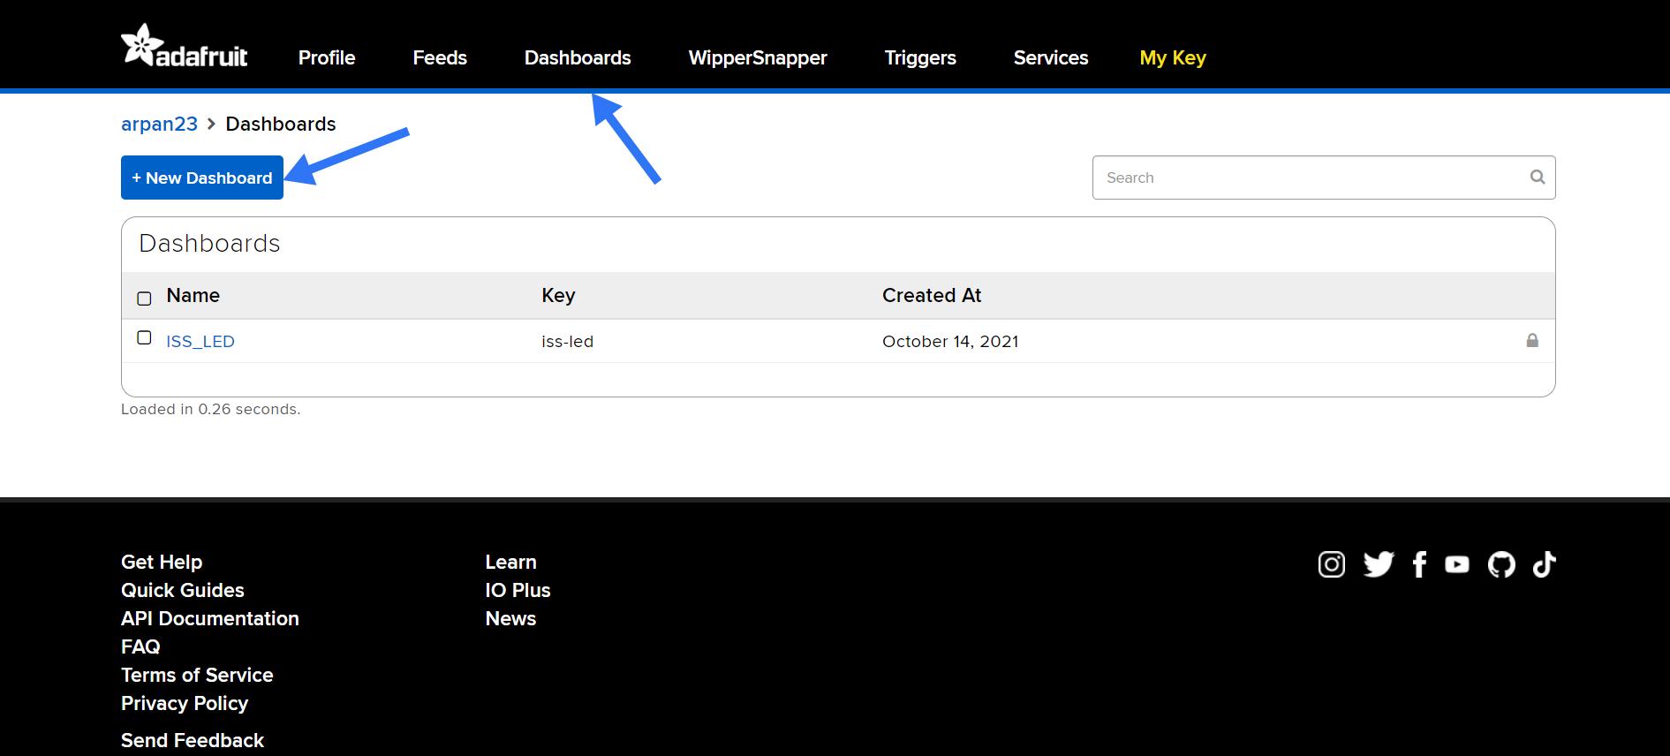Viewport: 1670px width, 756px height.
Task: Click the 'Loaded in 0.26 seconds.' text
Action: point(211,409)
